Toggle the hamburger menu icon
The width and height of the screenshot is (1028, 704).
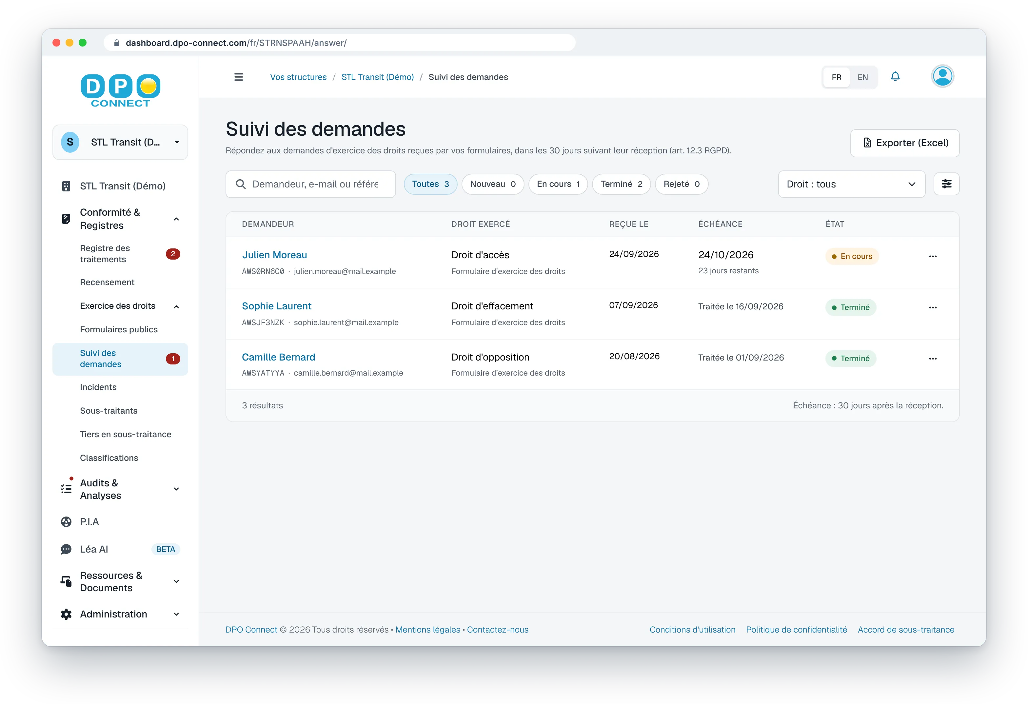(238, 77)
